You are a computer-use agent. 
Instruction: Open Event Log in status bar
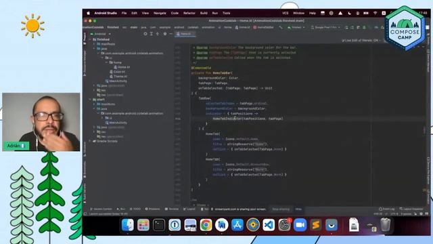[387, 209]
